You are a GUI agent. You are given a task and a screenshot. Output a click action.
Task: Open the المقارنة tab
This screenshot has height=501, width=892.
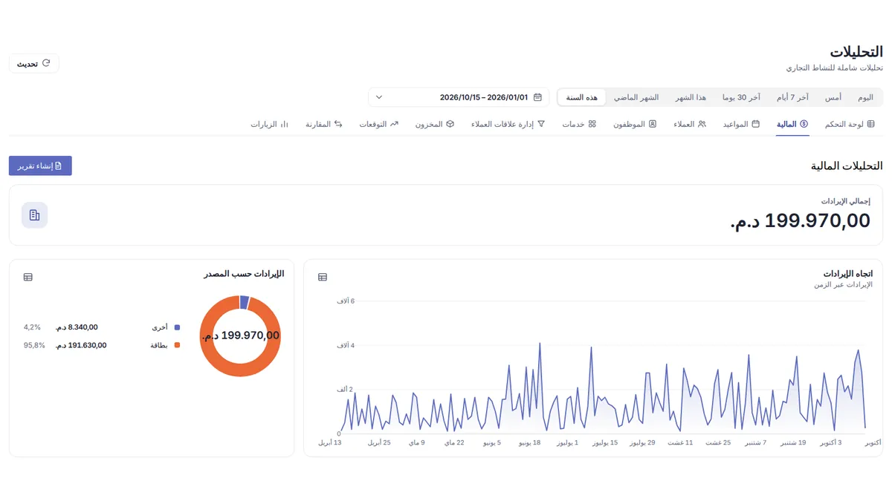(324, 124)
